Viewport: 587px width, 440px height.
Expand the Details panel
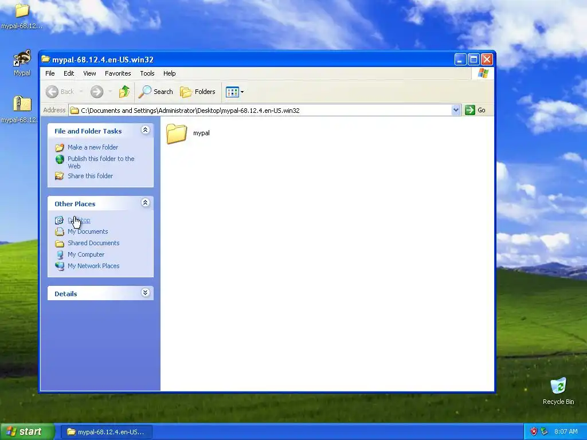[x=145, y=293]
